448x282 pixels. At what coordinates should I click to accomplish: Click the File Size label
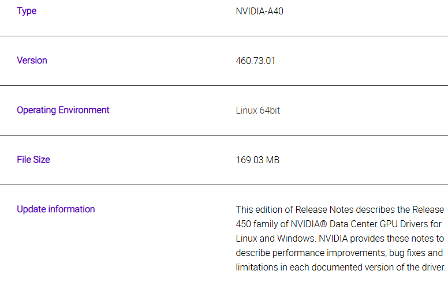pyautogui.click(x=33, y=160)
